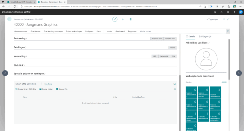Click the plus icon to add new customer
244x131 pixels.
pos(123,19)
